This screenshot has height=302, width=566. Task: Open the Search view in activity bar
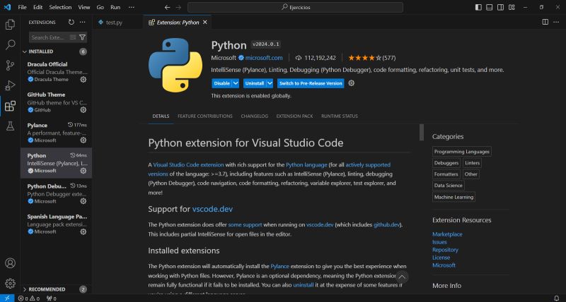click(10, 44)
